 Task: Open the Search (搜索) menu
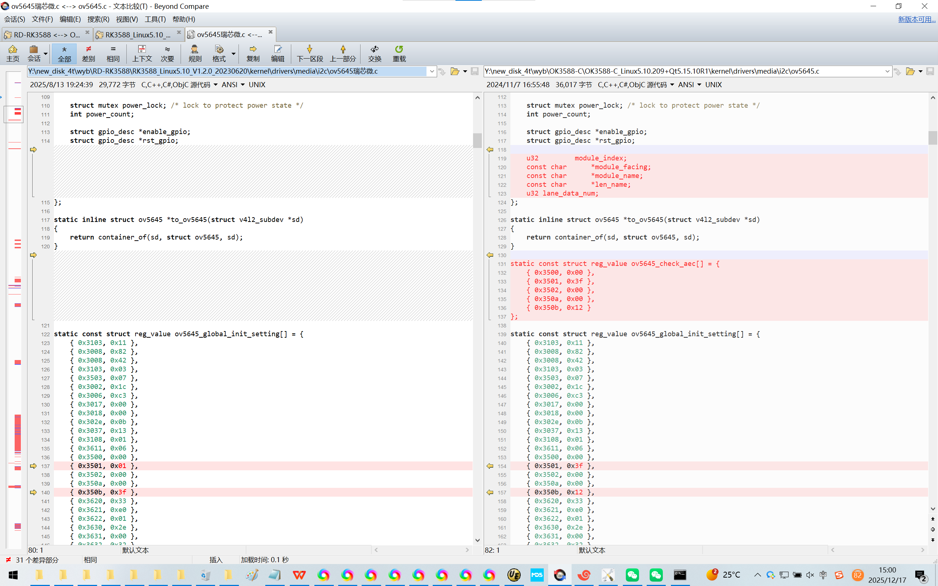coord(98,19)
